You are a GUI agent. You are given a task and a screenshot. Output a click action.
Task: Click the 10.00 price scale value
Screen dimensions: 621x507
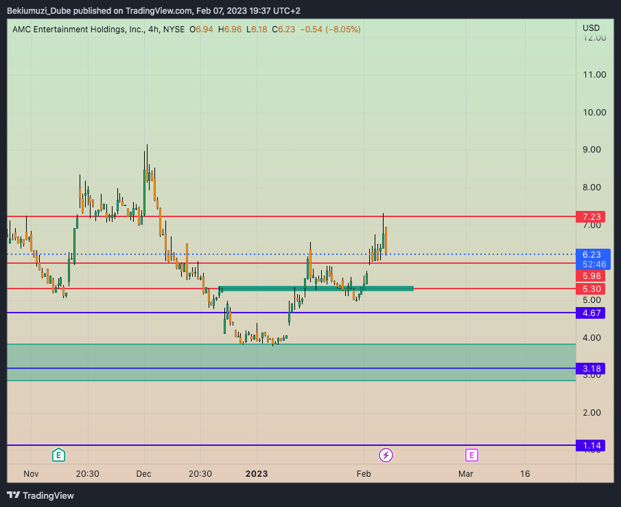click(x=594, y=113)
